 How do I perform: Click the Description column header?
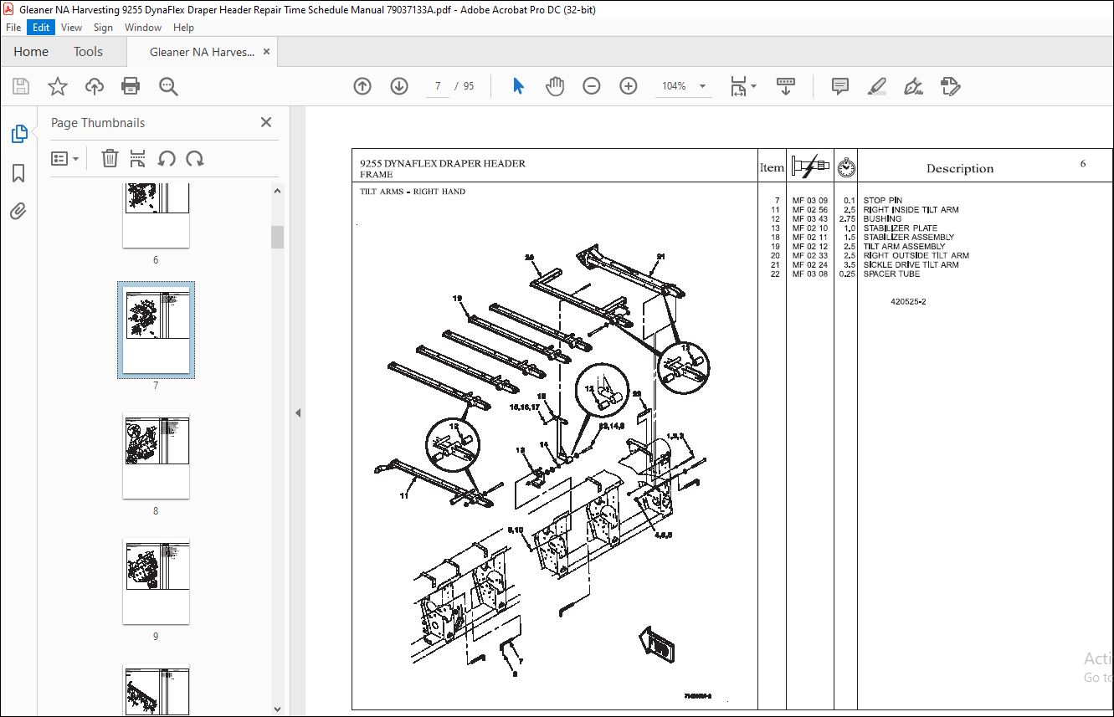tap(960, 168)
